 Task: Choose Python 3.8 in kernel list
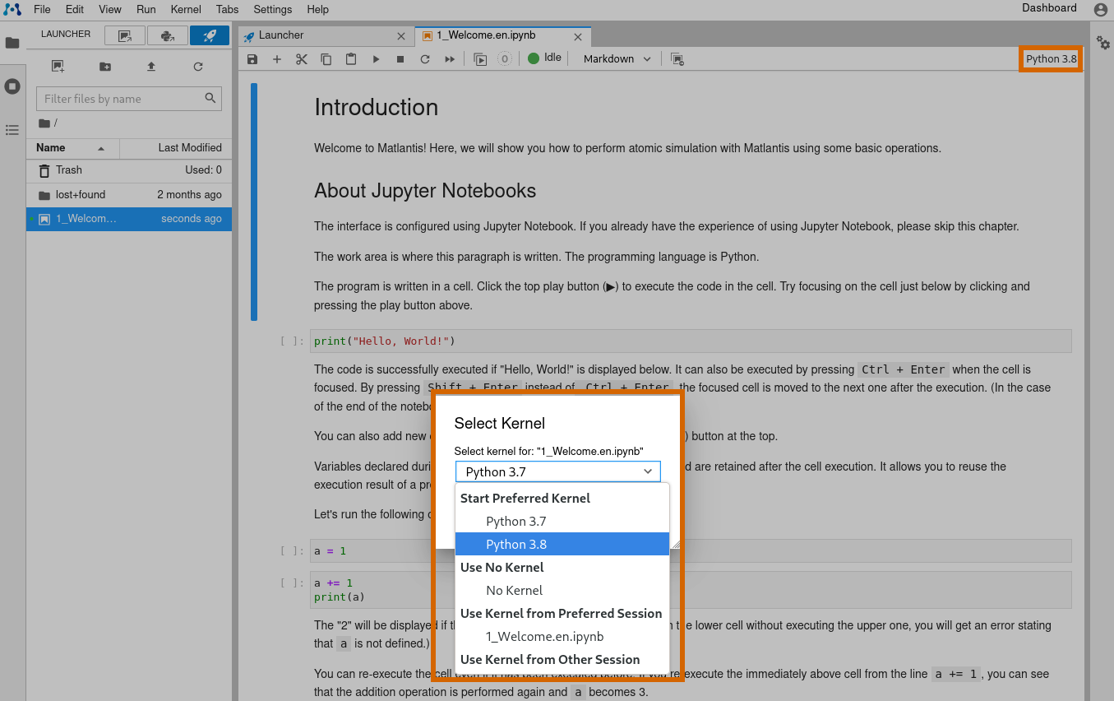tap(562, 544)
